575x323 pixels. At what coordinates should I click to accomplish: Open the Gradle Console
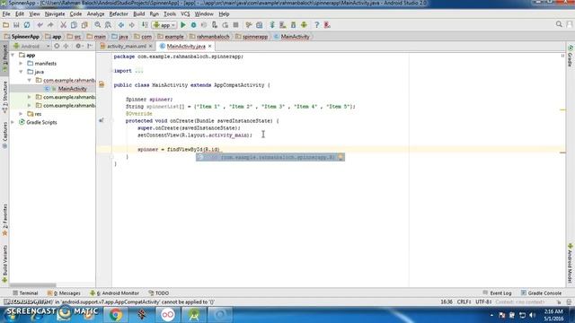(x=541, y=293)
